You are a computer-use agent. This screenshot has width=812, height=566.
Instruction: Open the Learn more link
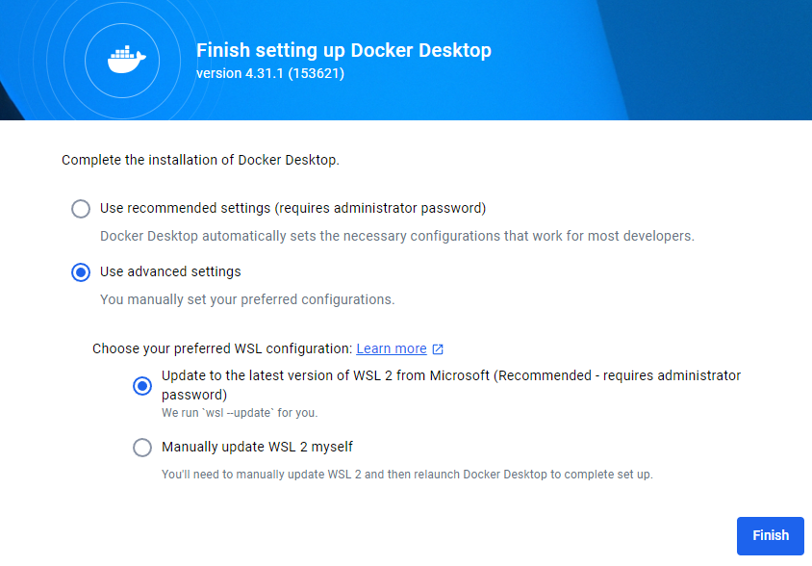[391, 349]
